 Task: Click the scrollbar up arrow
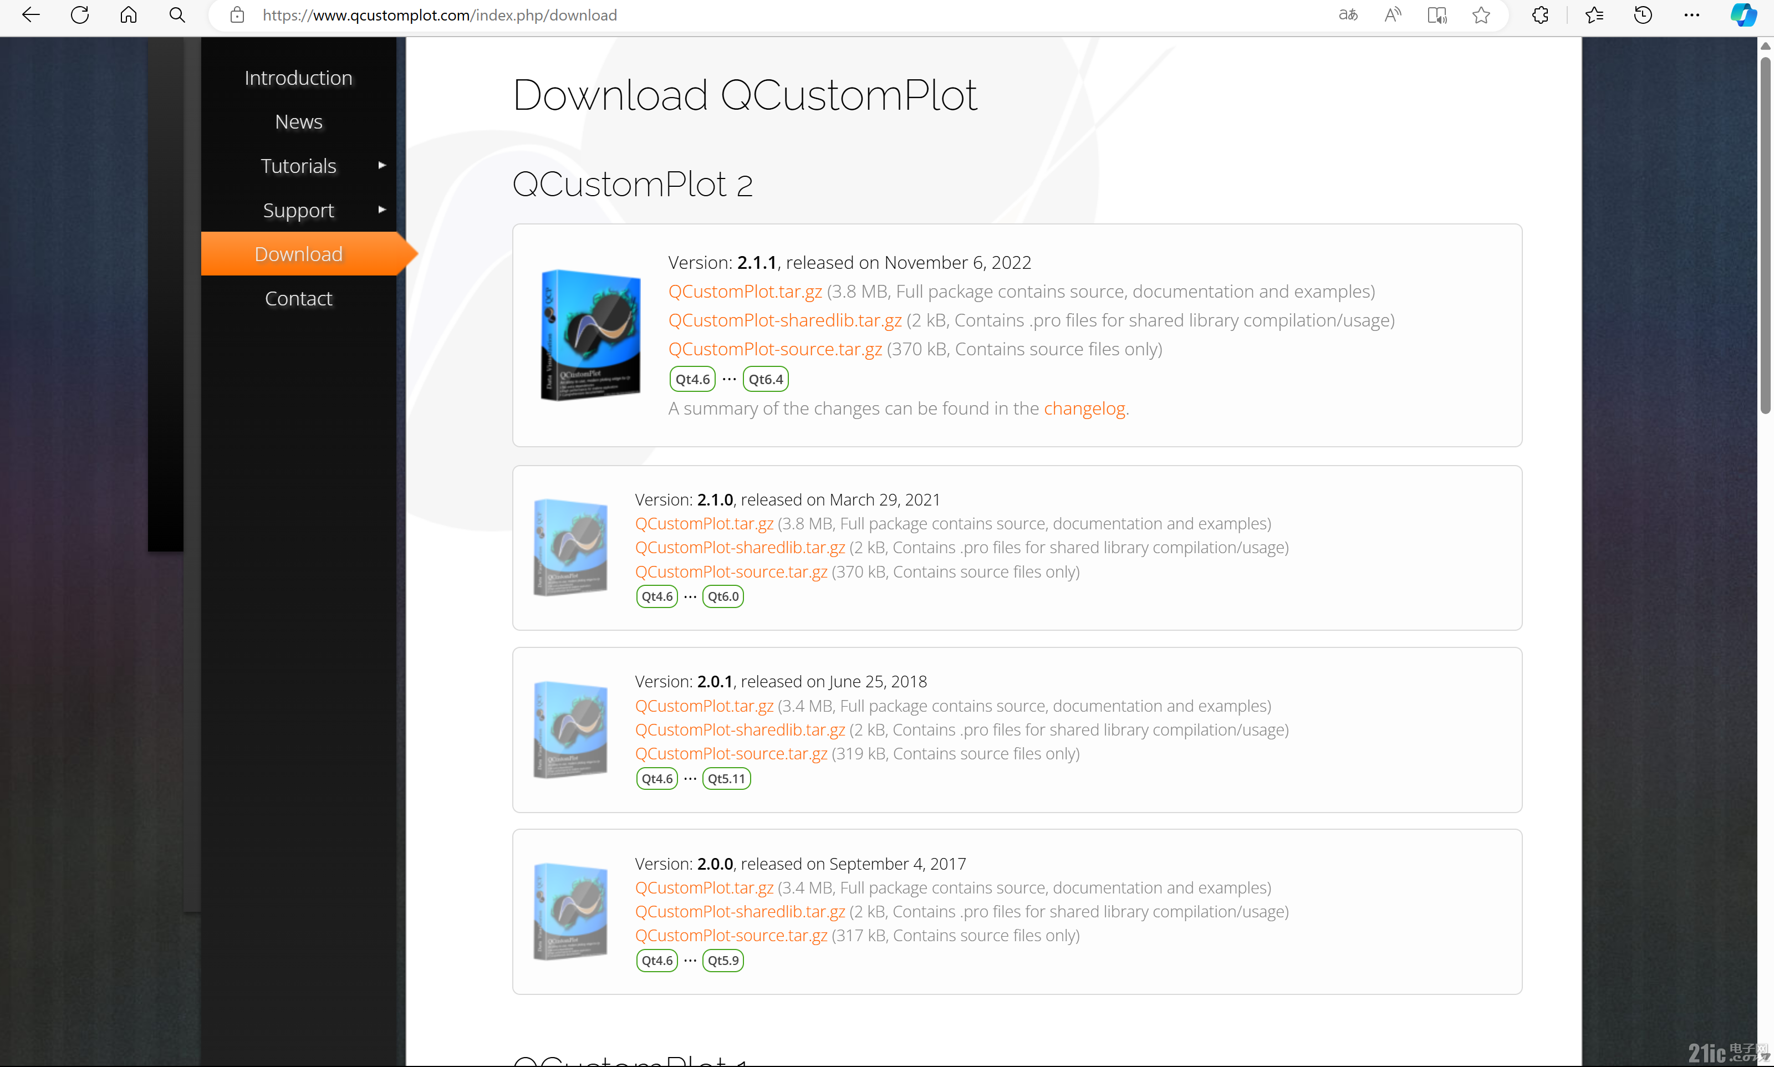click(1765, 46)
